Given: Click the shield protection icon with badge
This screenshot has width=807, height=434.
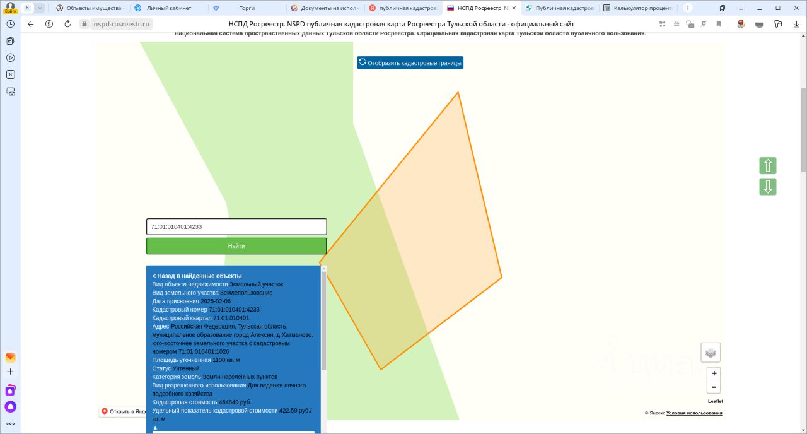Looking at the screenshot, I should tap(690, 24).
